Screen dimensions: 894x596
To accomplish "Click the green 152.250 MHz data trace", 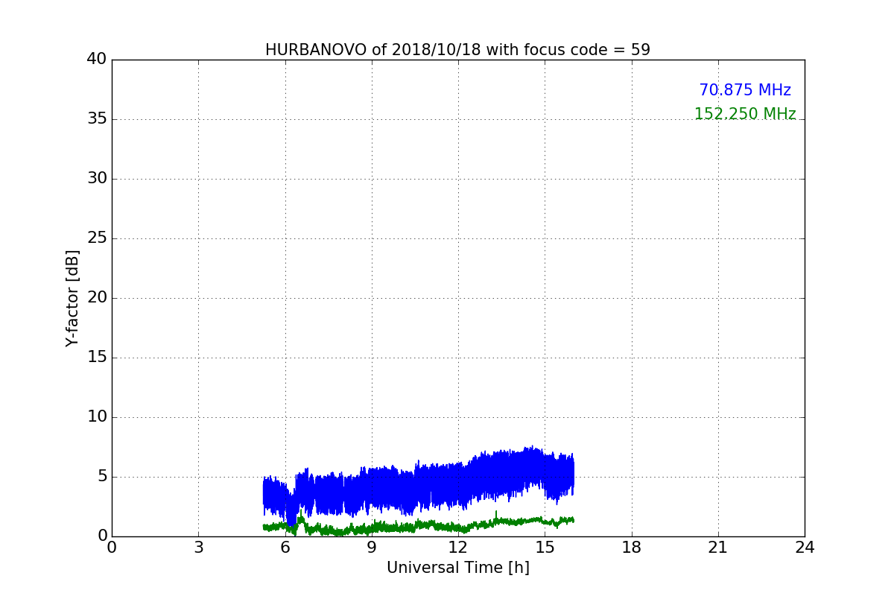I will tap(417, 525).
